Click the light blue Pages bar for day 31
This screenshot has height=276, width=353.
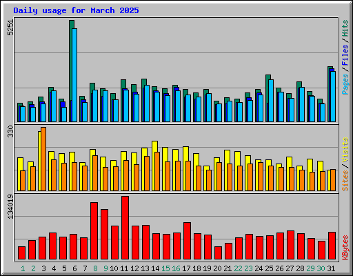click(x=333, y=97)
